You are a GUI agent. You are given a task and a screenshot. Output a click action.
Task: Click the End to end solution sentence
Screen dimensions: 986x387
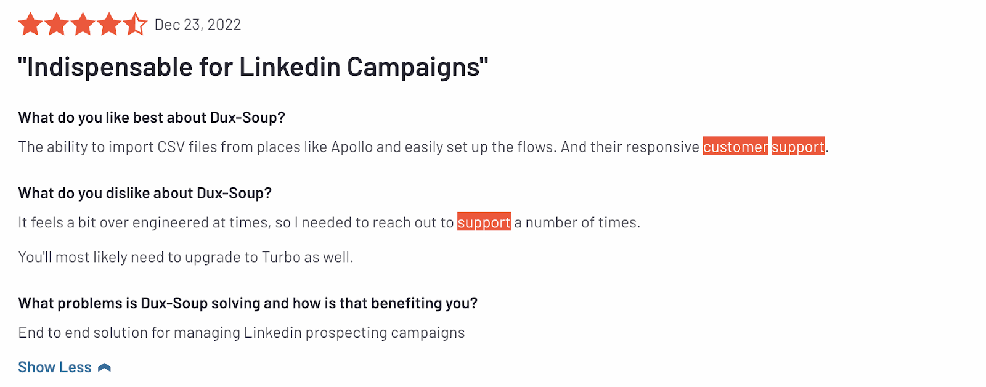[x=242, y=333]
